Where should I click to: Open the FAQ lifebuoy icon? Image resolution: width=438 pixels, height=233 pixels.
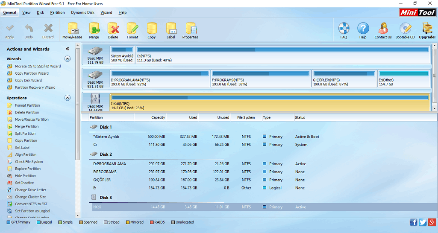tap(344, 28)
